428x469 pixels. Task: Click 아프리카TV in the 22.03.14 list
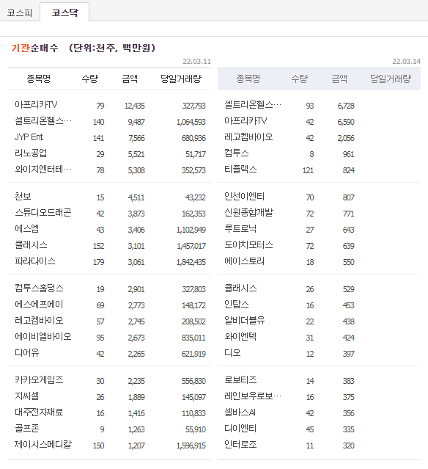(x=246, y=121)
